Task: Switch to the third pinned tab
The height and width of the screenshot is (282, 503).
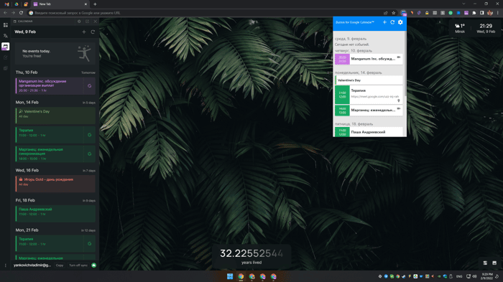Action: [x=26, y=4]
